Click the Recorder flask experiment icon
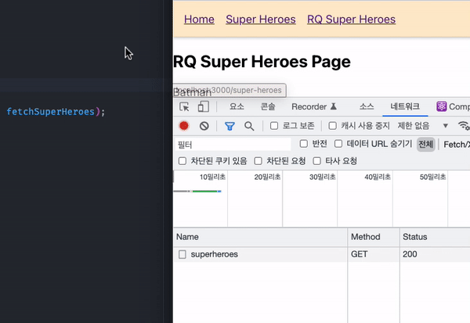Screen dimensions: 470x323 tap(334, 106)
